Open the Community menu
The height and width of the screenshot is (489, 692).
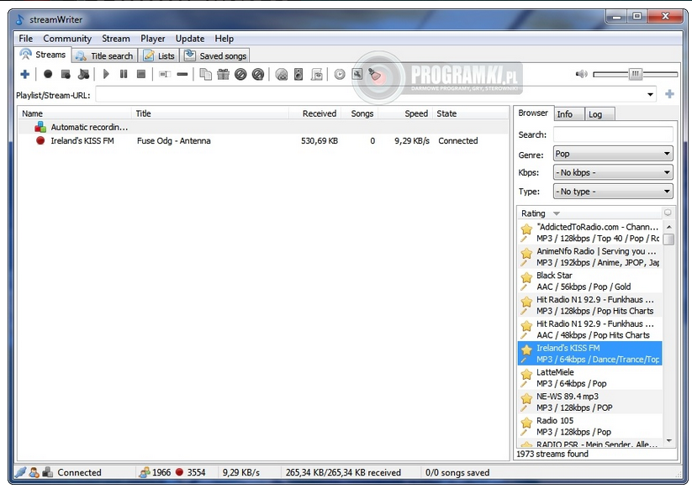(67, 39)
